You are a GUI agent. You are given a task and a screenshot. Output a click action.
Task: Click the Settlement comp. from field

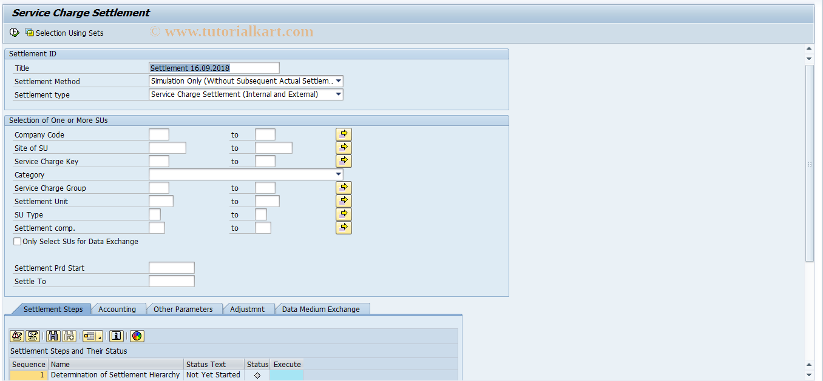click(157, 228)
